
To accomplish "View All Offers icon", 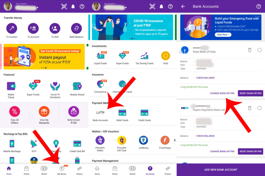I will 14,111.
